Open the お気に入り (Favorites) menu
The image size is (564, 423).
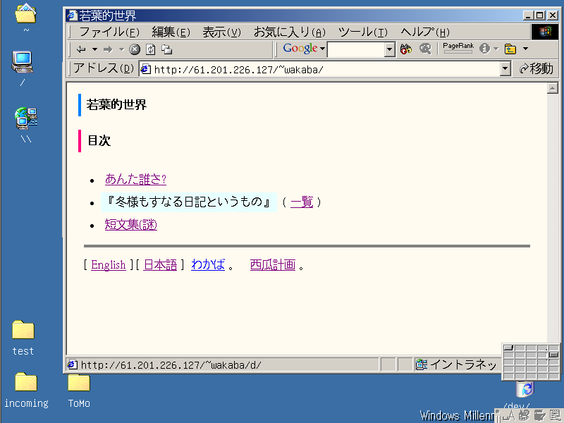point(289,32)
